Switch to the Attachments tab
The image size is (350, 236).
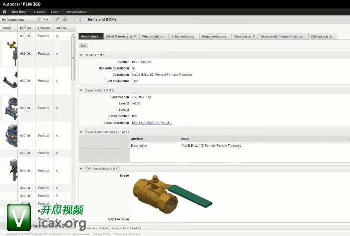184,36
